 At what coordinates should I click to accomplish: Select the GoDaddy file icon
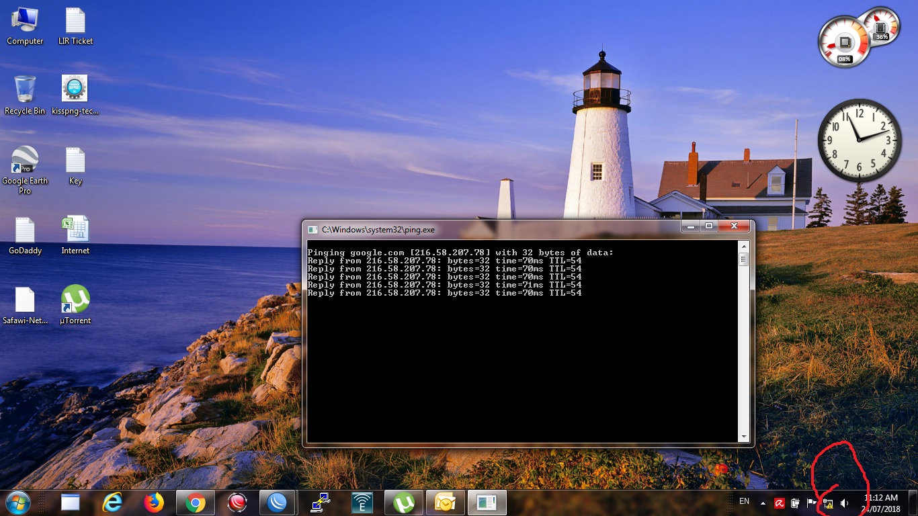coord(25,236)
